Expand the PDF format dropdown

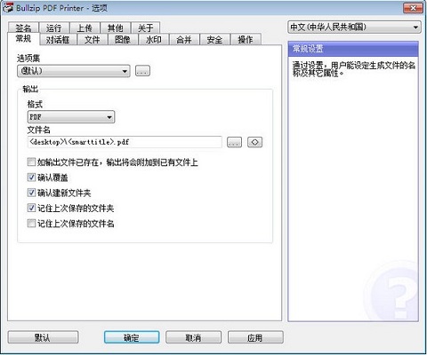point(71,117)
